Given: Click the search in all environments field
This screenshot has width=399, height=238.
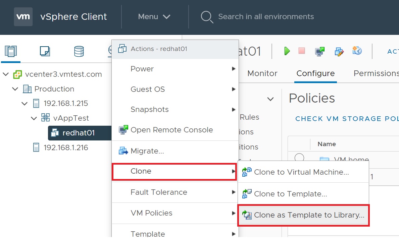Looking at the screenshot, I should click(x=266, y=16).
